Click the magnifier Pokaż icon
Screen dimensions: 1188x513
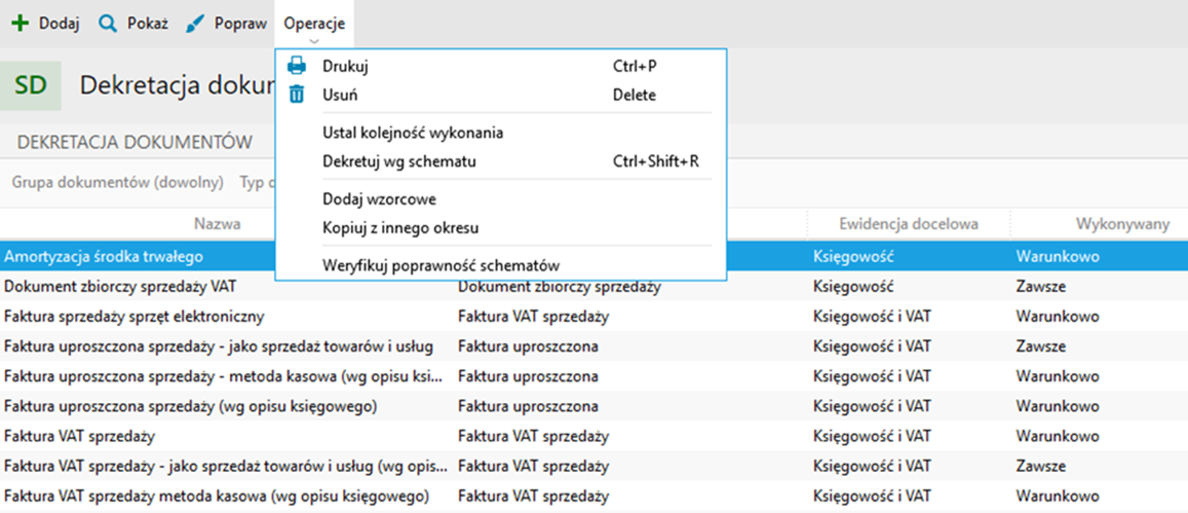click(x=107, y=23)
